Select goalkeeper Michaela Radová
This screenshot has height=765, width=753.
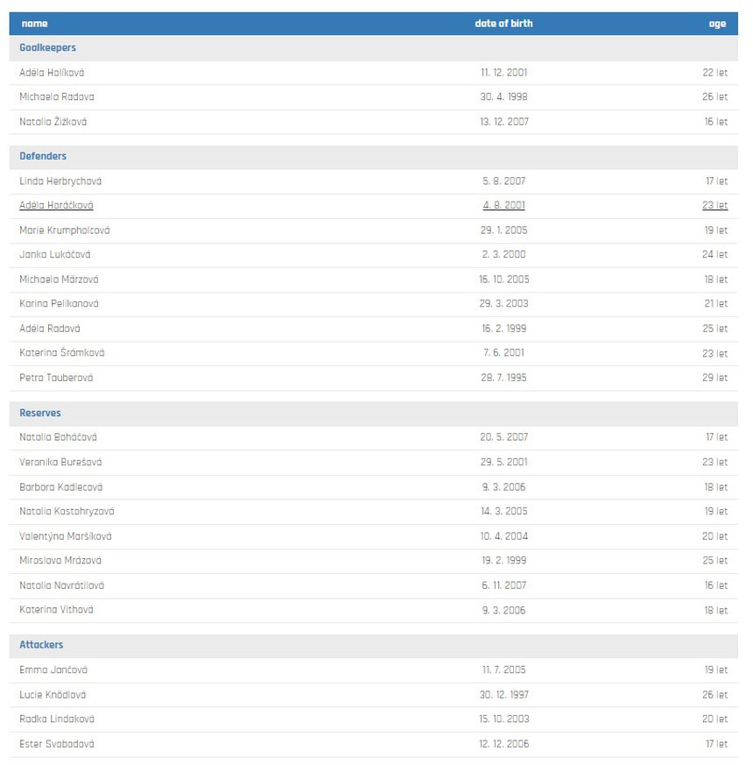coord(57,97)
